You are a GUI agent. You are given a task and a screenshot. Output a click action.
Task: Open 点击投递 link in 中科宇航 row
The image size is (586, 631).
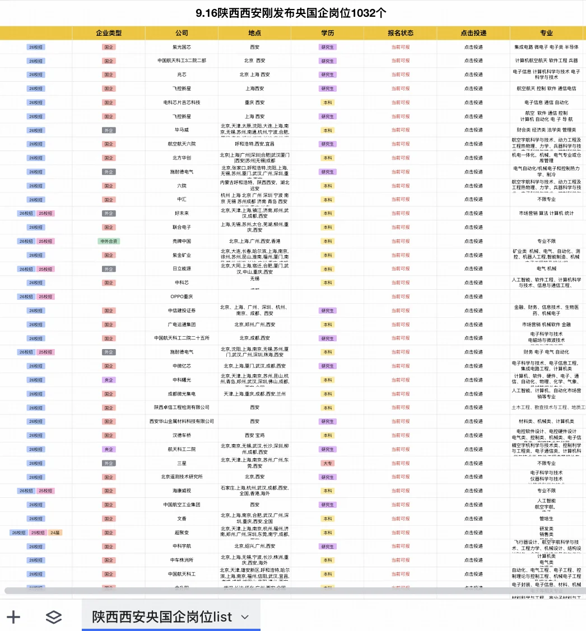click(x=473, y=546)
